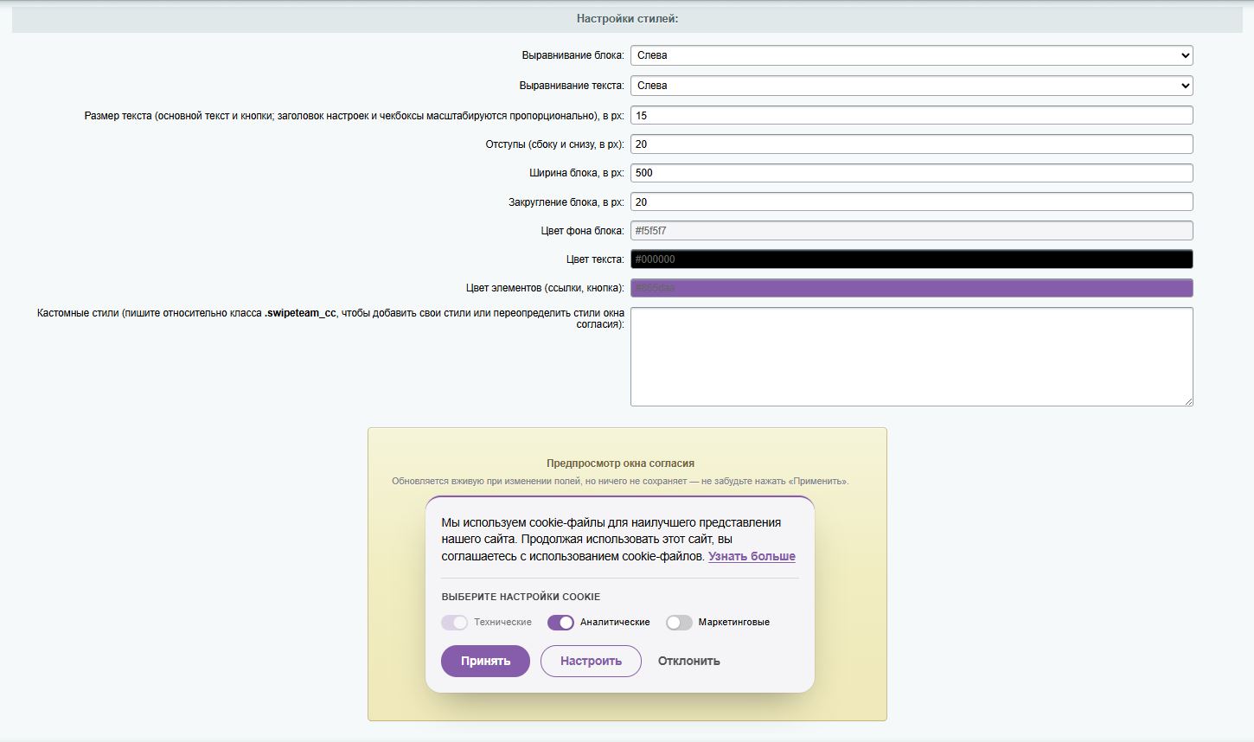The width and height of the screenshot is (1254, 742).
Task: Click the 'Аналитические' label text
Action: [615, 623]
